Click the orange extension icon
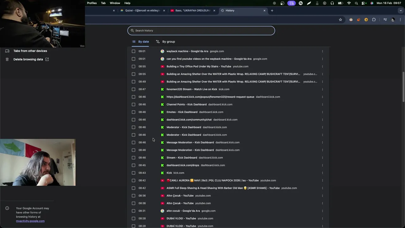This screenshot has height=228, width=405. click(x=358, y=20)
